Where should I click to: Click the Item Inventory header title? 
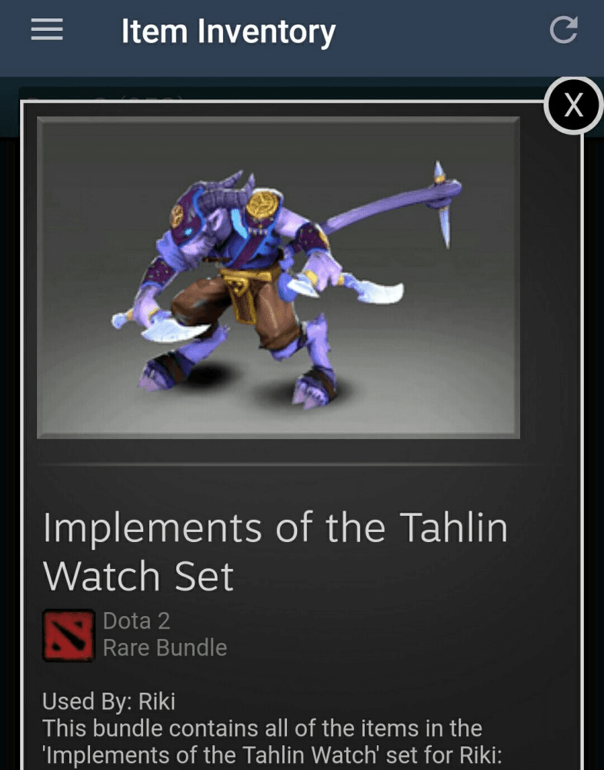tap(229, 32)
